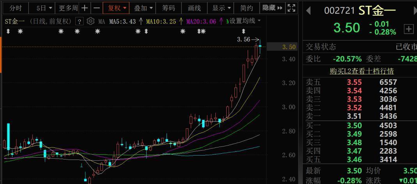Image resolution: width=417 pixels, height=184 pixels.
Task: Click the zoom-in plus button in chart toolbar
Action: [x=85, y=8]
